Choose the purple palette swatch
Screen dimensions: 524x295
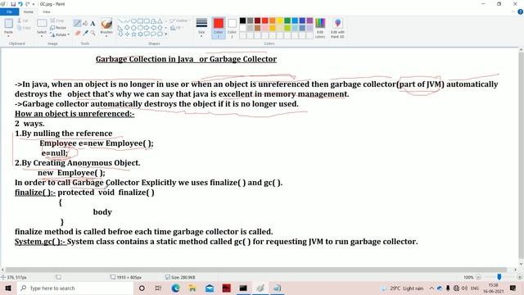[309, 20]
